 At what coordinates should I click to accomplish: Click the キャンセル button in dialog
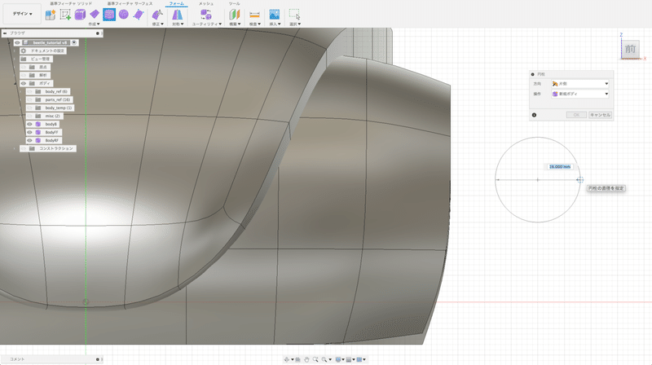click(x=600, y=115)
